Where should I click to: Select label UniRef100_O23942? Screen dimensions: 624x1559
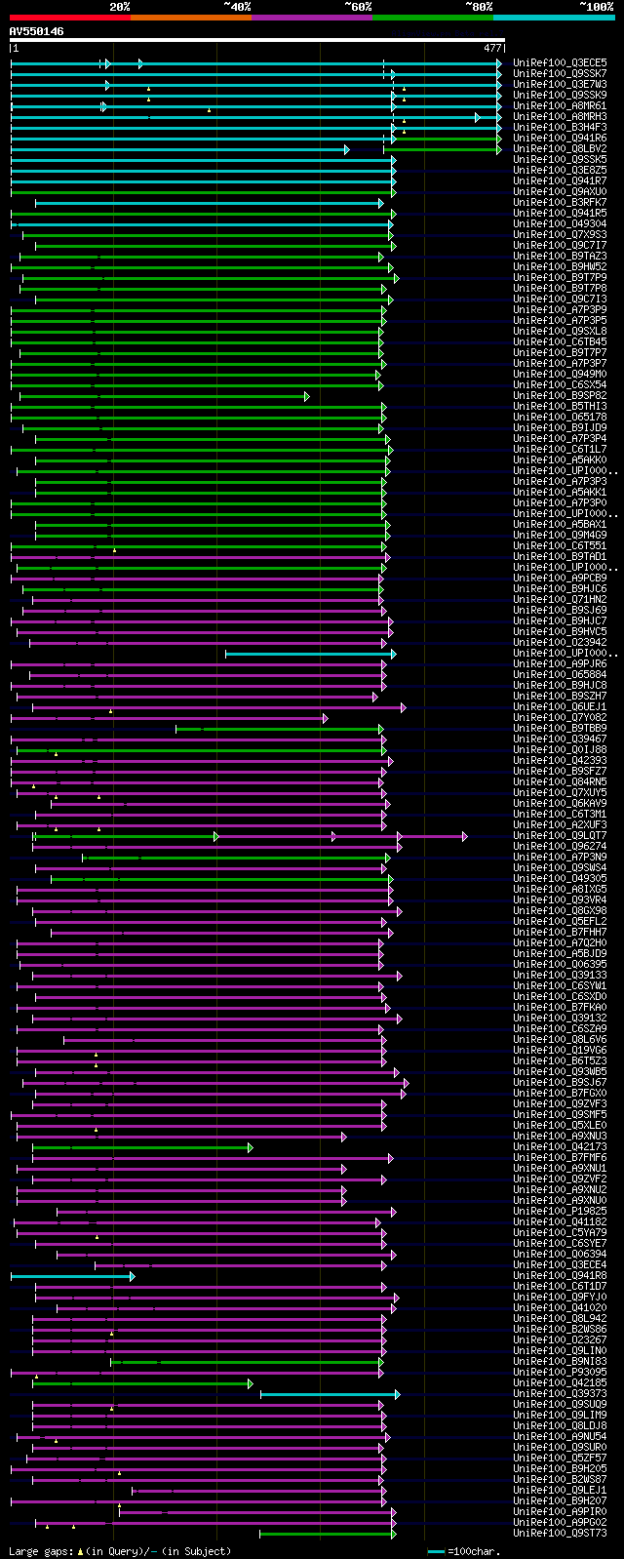(560, 642)
